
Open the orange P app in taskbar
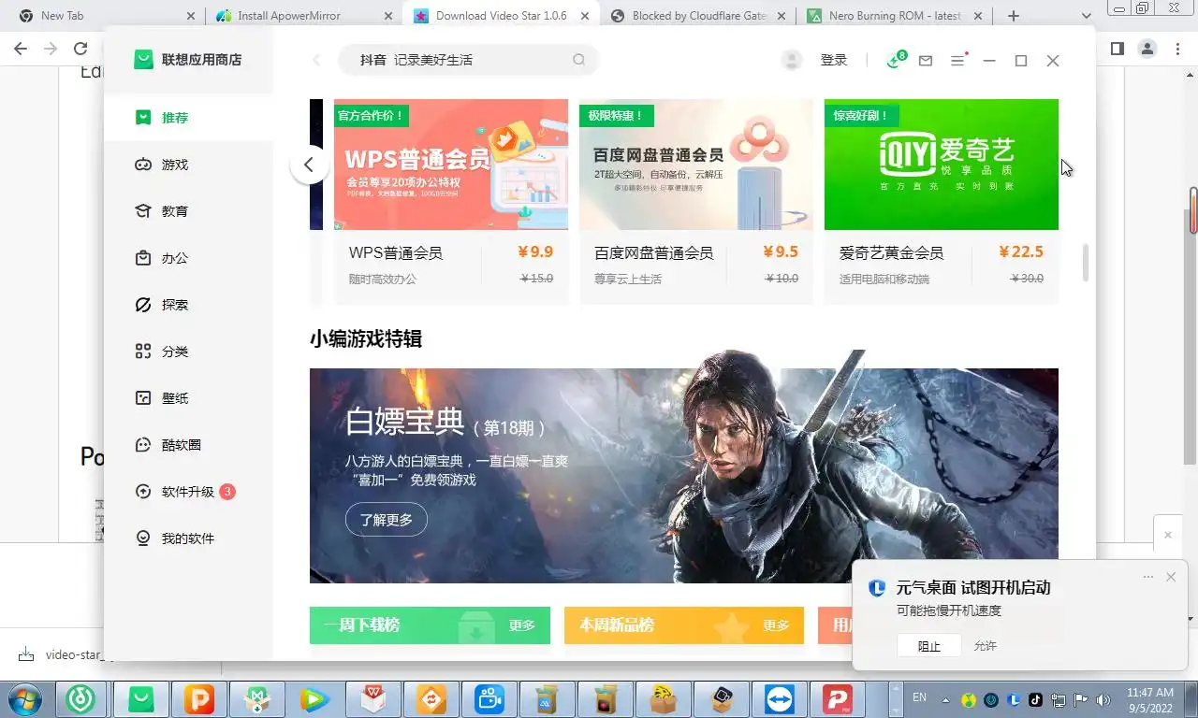pyautogui.click(x=199, y=699)
